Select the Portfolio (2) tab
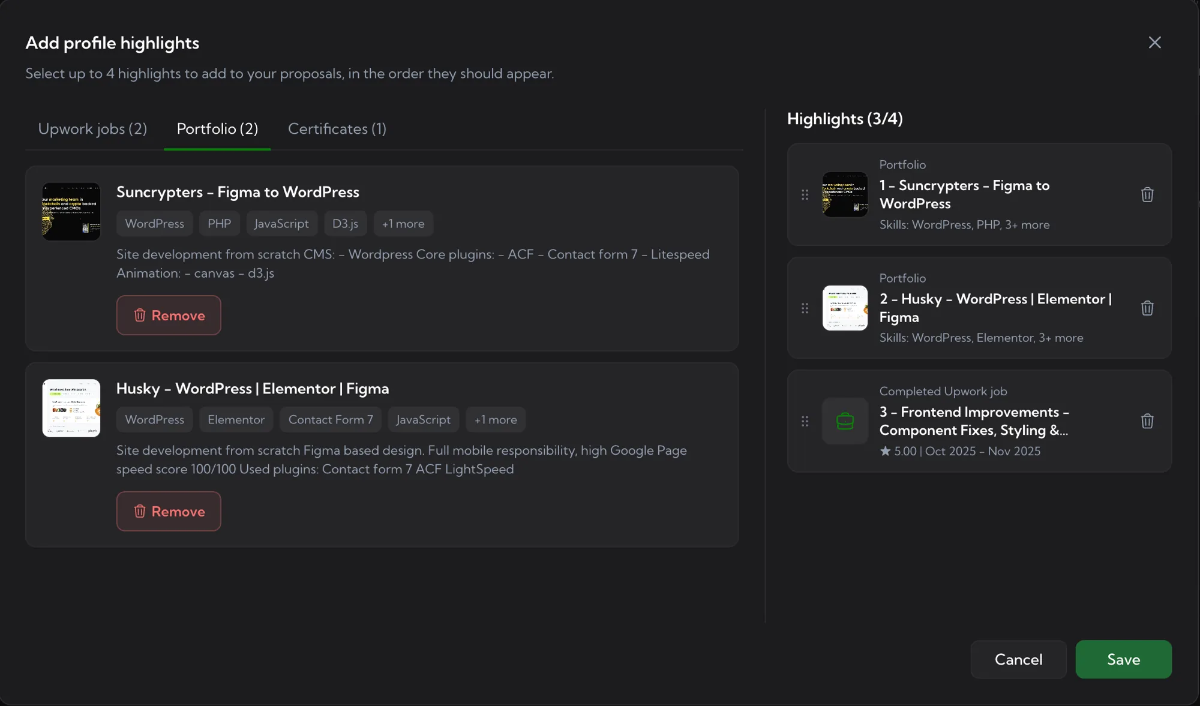The width and height of the screenshot is (1200, 706). pyautogui.click(x=217, y=128)
